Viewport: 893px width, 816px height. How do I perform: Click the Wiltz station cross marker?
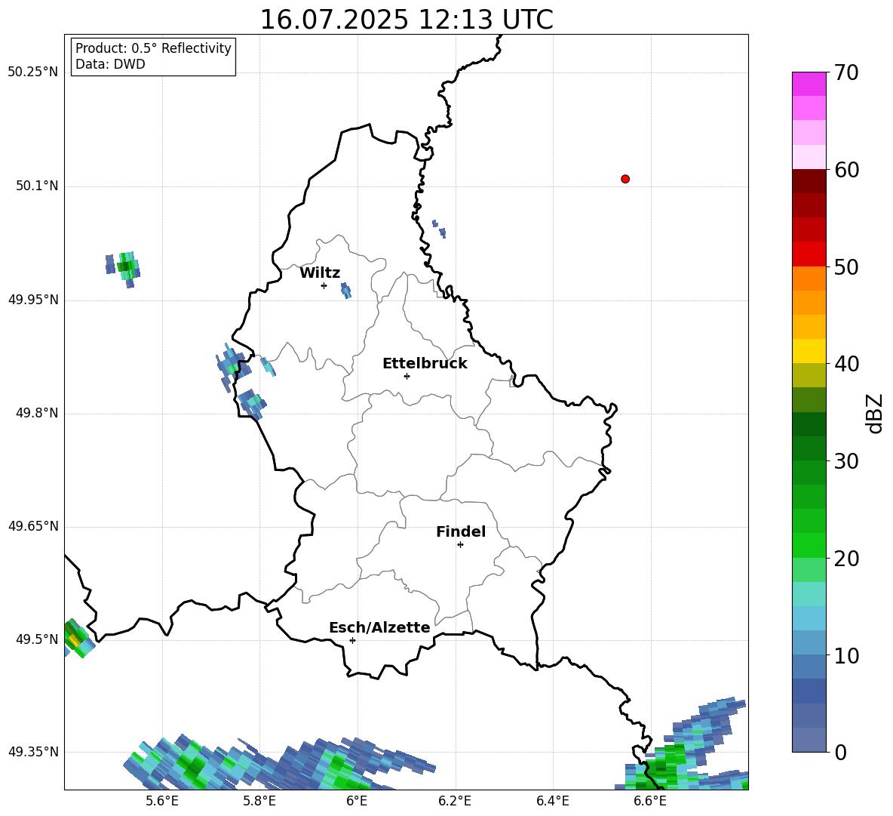pyautogui.click(x=324, y=285)
